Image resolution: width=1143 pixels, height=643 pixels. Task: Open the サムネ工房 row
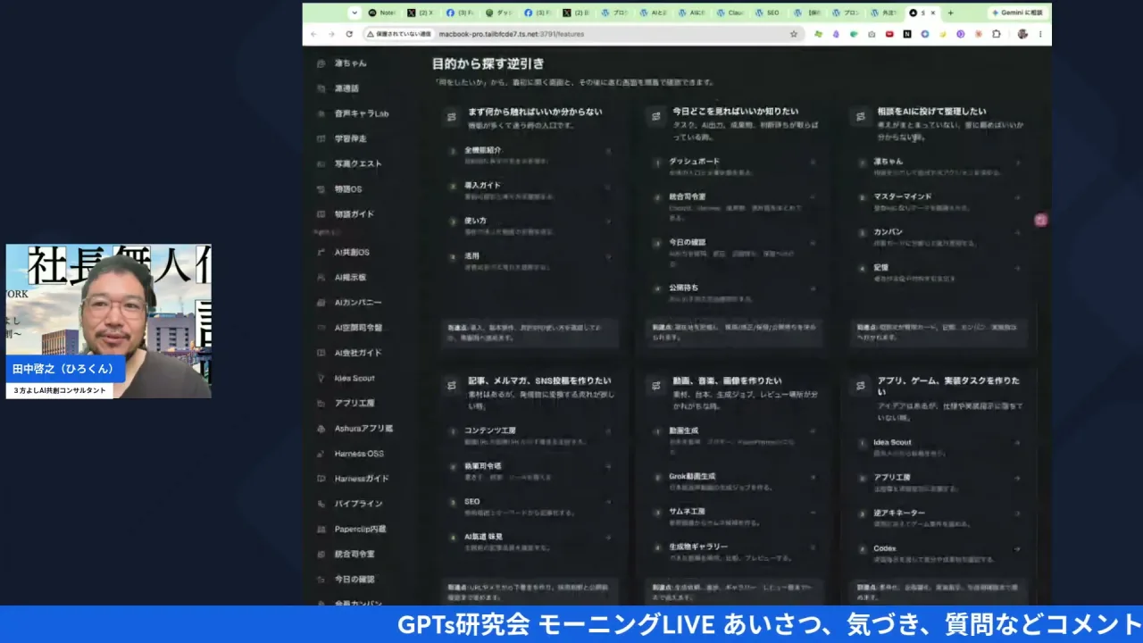click(735, 515)
